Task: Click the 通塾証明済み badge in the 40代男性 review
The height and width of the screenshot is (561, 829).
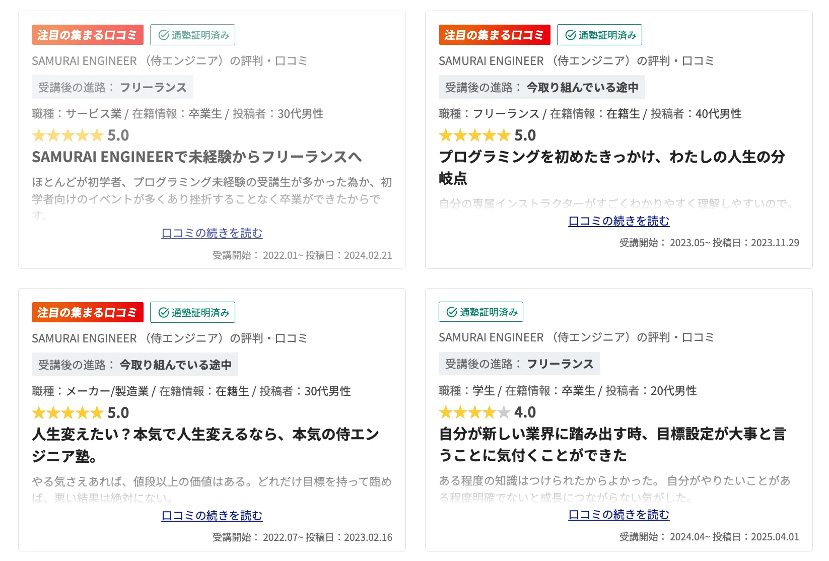Action: point(599,35)
